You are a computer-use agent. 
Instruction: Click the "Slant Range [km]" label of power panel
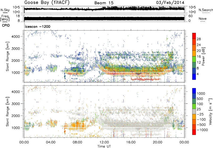pos(7,56)
